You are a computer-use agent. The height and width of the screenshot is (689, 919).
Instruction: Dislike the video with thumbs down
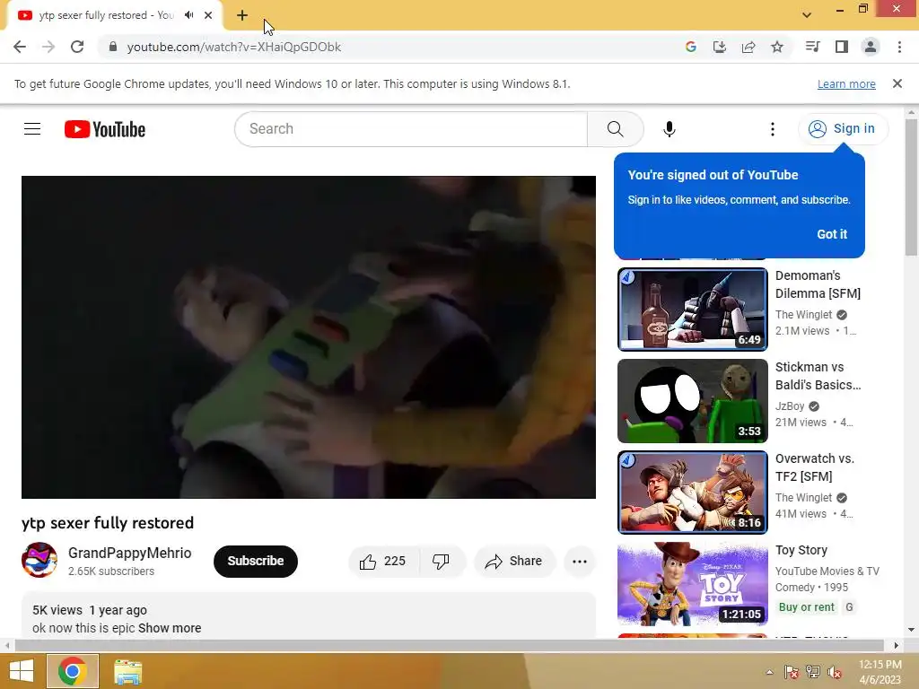(442, 562)
